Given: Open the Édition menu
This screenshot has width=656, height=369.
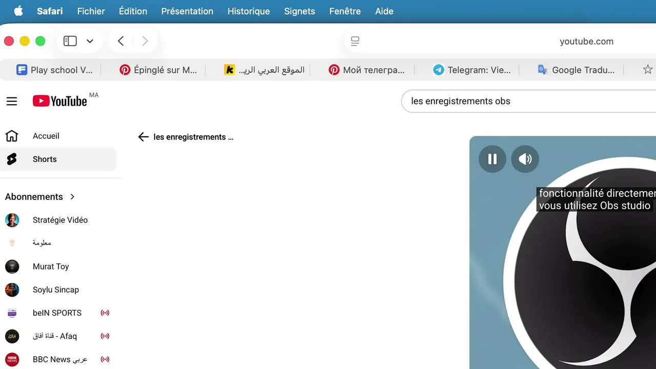Looking at the screenshot, I should 133,11.
